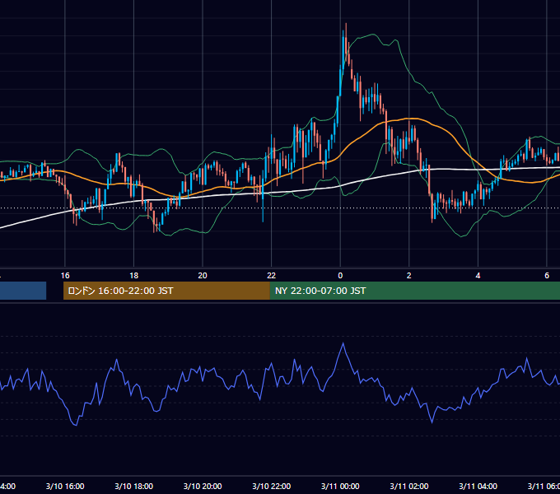Click the NY 22:00-07:00 JST session bar
This screenshot has width=560, height=494.
point(414,291)
